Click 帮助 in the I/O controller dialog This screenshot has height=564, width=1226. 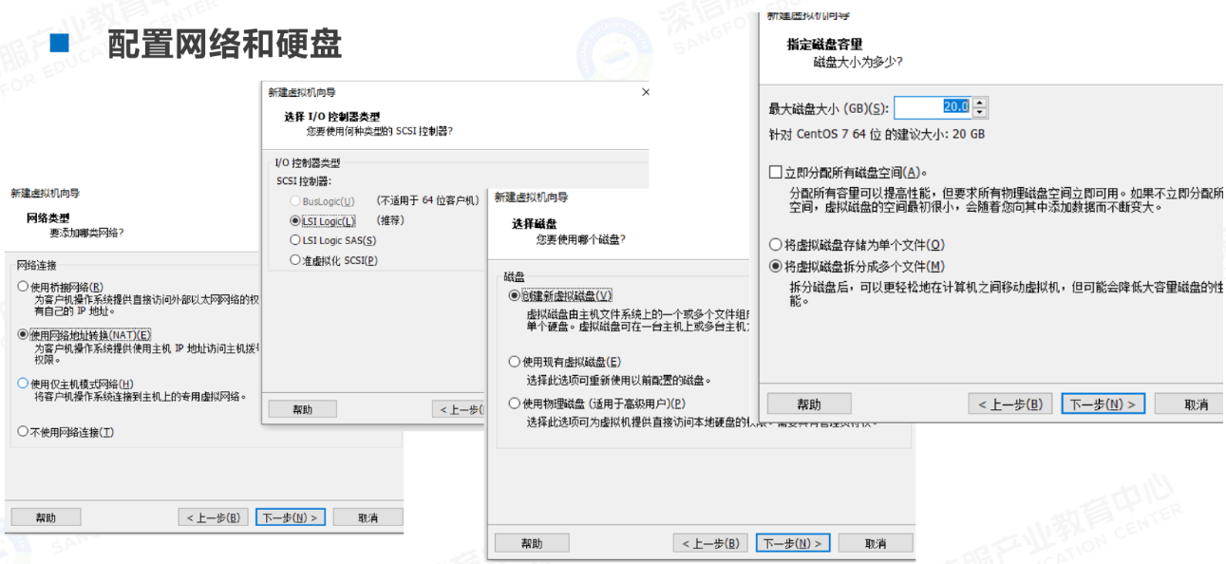(x=302, y=409)
